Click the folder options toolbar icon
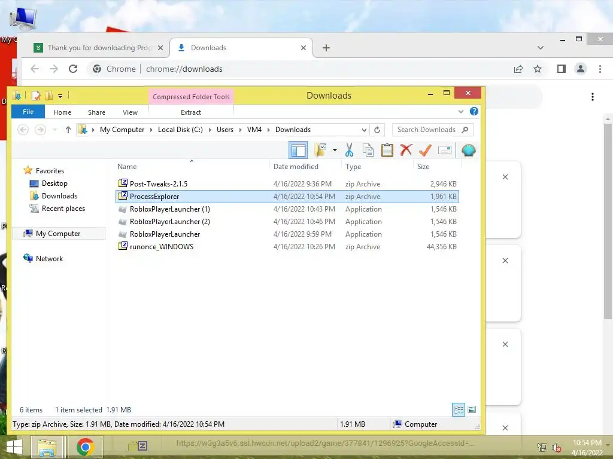This screenshot has height=459, width=613. point(321,150)
